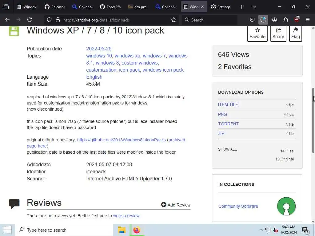List all tabs dropdown
315x236 pixels.
click(254, 7)
